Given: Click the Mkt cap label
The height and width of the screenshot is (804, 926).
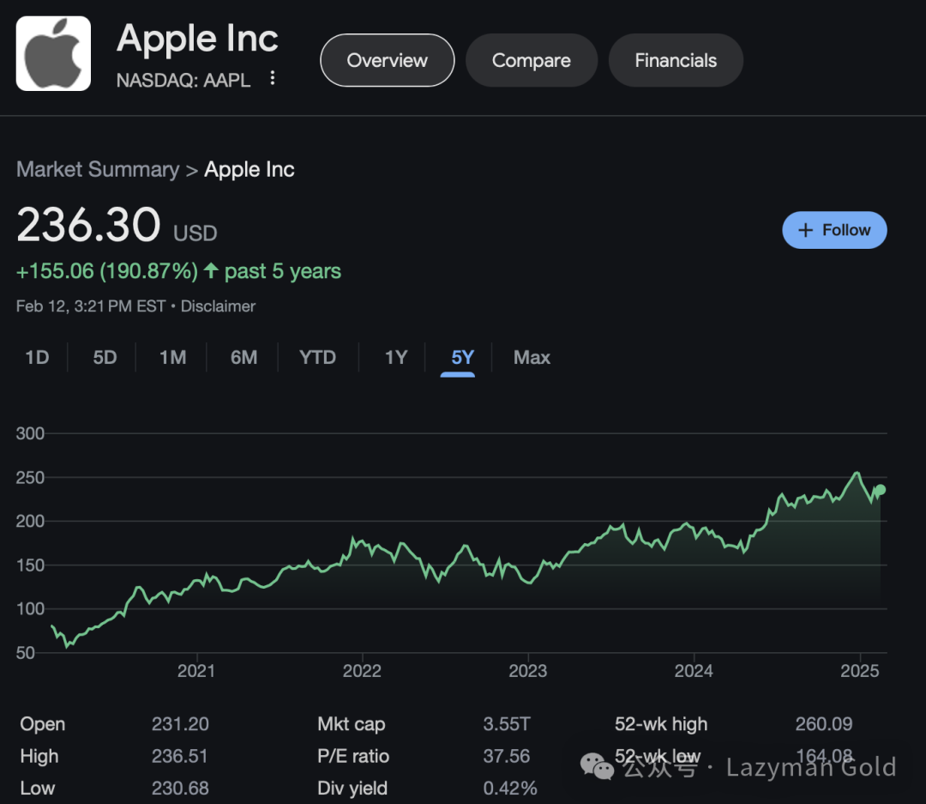Looking at the screenshot, I should point(352,724).
